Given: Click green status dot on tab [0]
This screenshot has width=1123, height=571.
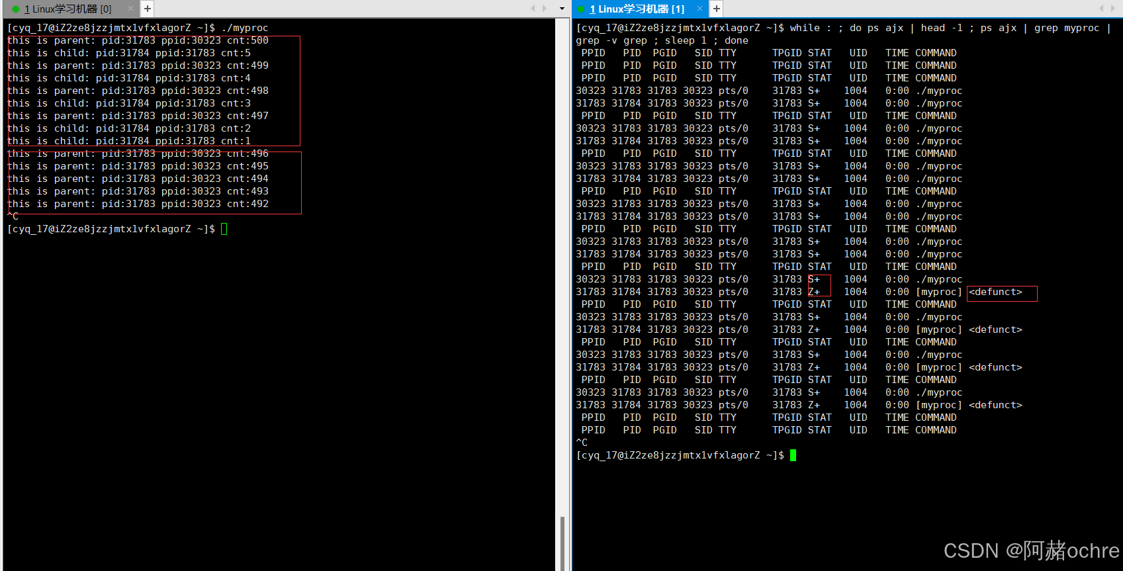Looking at the screenshot, I should (16, 9).
